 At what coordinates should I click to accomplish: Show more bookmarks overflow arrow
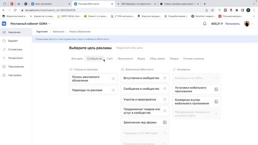click(254, 16)
